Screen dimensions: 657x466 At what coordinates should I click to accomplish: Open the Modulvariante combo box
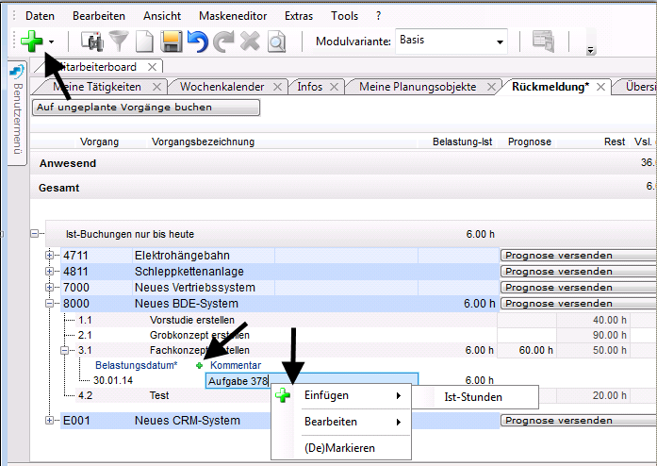tap(452, 42)
